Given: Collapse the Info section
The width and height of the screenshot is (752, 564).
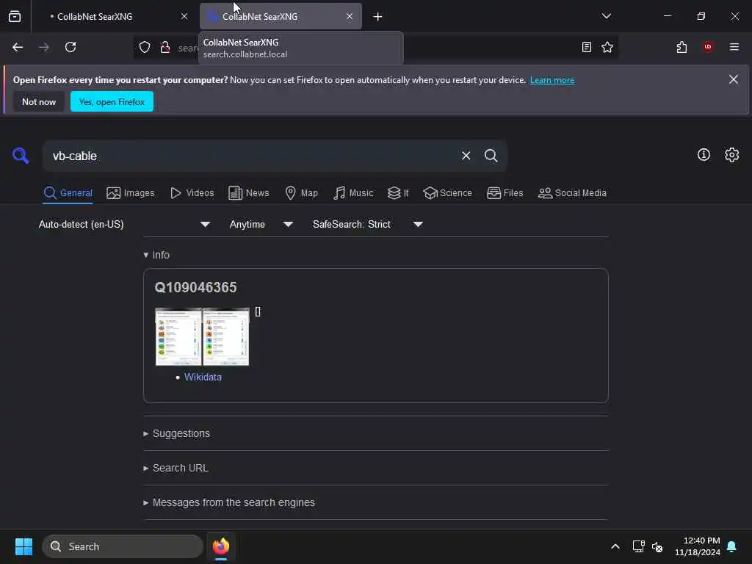Looking at the screenshot, I should coord(156,255).
